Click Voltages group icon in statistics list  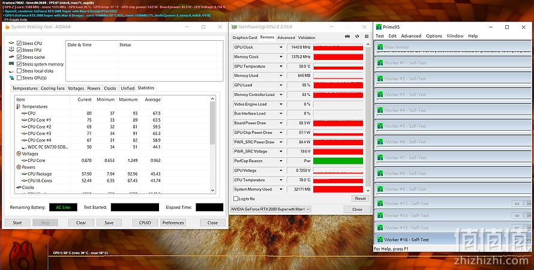pyautogui.click(x=19, y=154)
